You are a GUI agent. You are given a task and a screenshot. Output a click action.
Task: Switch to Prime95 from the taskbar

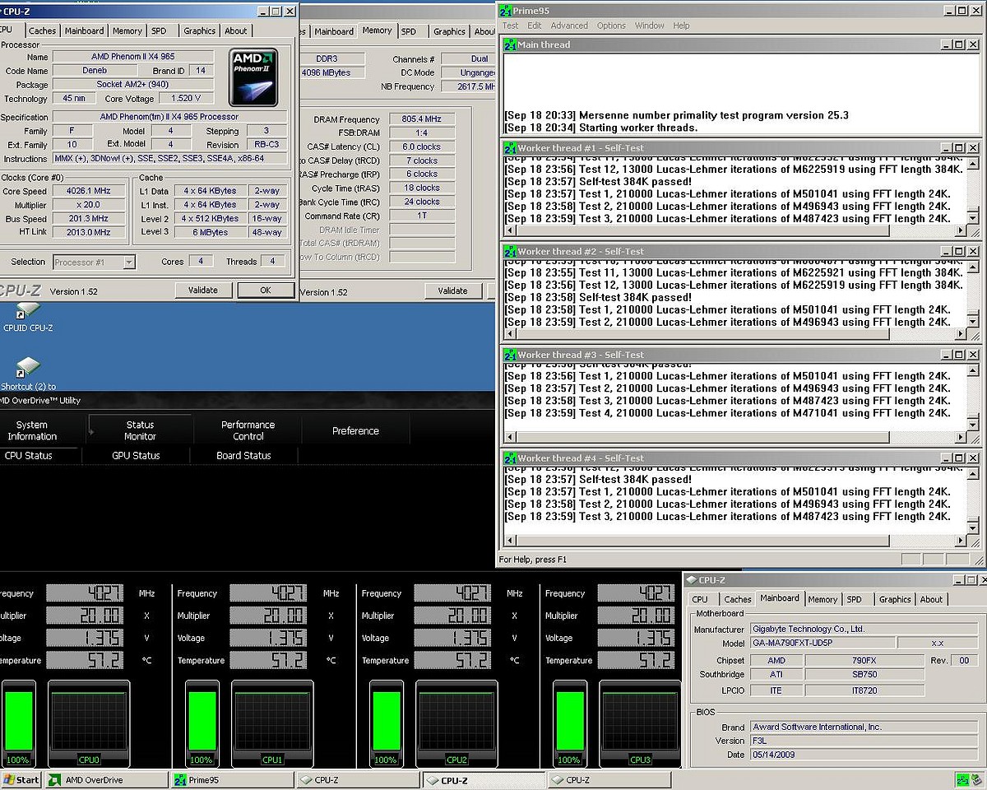[x=231, y=779]
